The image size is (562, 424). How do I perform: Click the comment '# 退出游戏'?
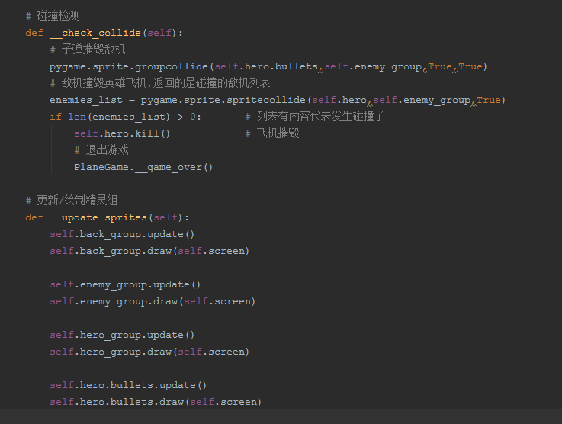pyautogui.click(x=101, y=150)
